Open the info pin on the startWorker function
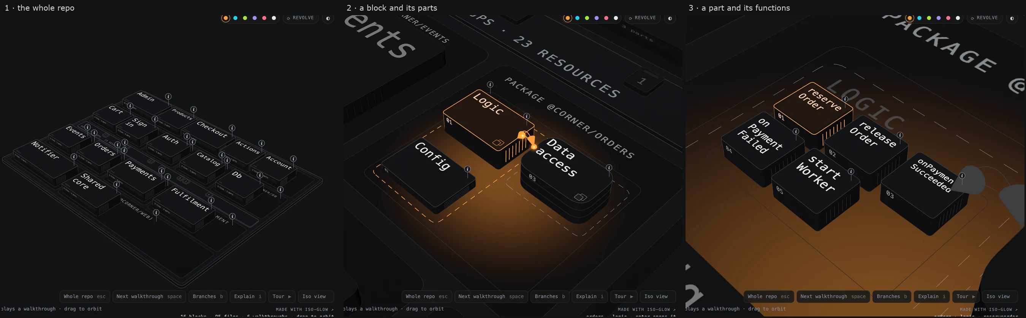Image resolution: width=1026 pixels, height=318 pixels. pyautogui.click(x=851, y=172)
